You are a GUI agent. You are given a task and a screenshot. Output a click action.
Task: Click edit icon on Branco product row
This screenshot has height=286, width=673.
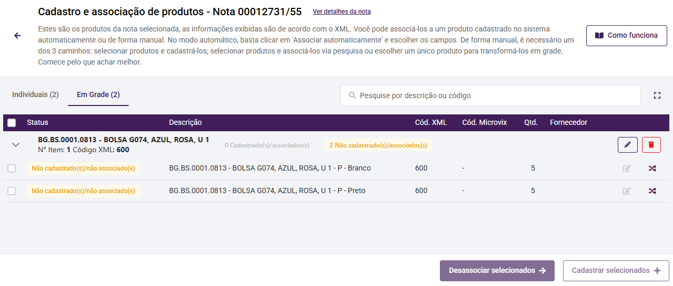[627, 168]
